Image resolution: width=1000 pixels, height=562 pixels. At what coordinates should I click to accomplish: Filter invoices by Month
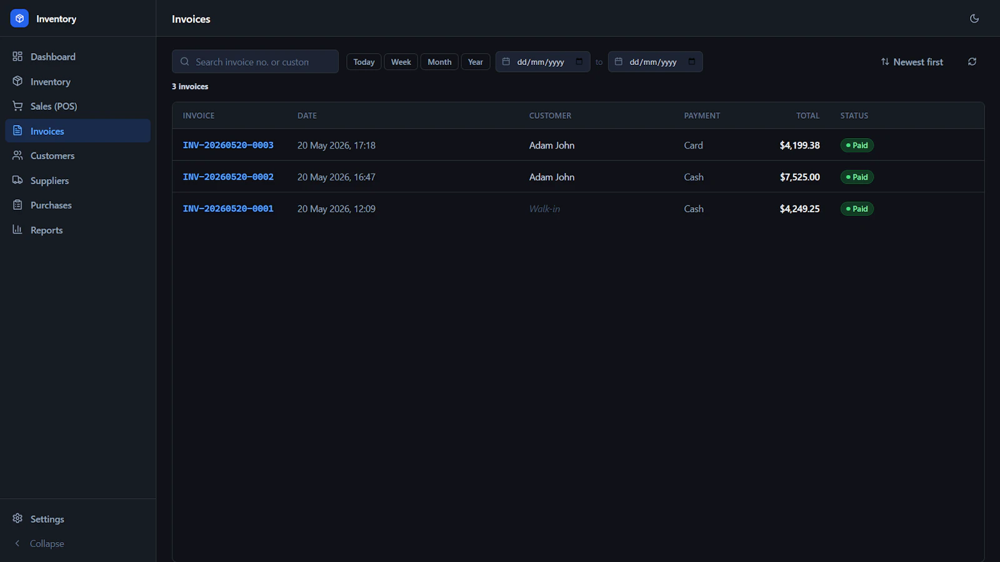(439, 62)
